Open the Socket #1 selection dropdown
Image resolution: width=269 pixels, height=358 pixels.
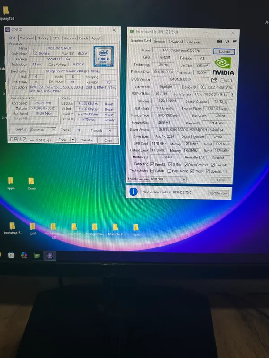tap(43, 130)
